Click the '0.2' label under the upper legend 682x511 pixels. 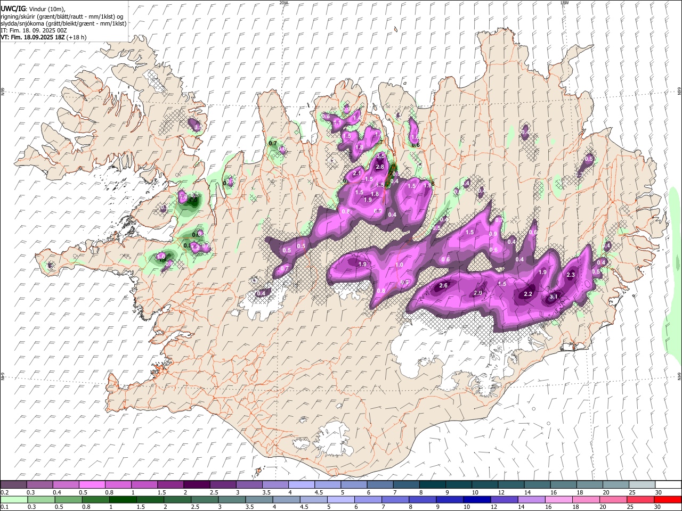point(4,492)
